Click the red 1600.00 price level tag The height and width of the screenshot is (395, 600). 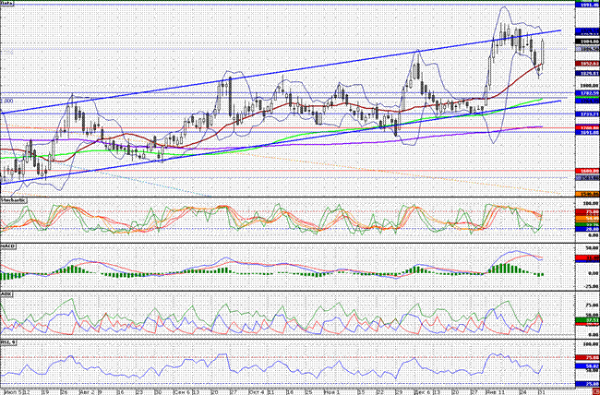587,171
